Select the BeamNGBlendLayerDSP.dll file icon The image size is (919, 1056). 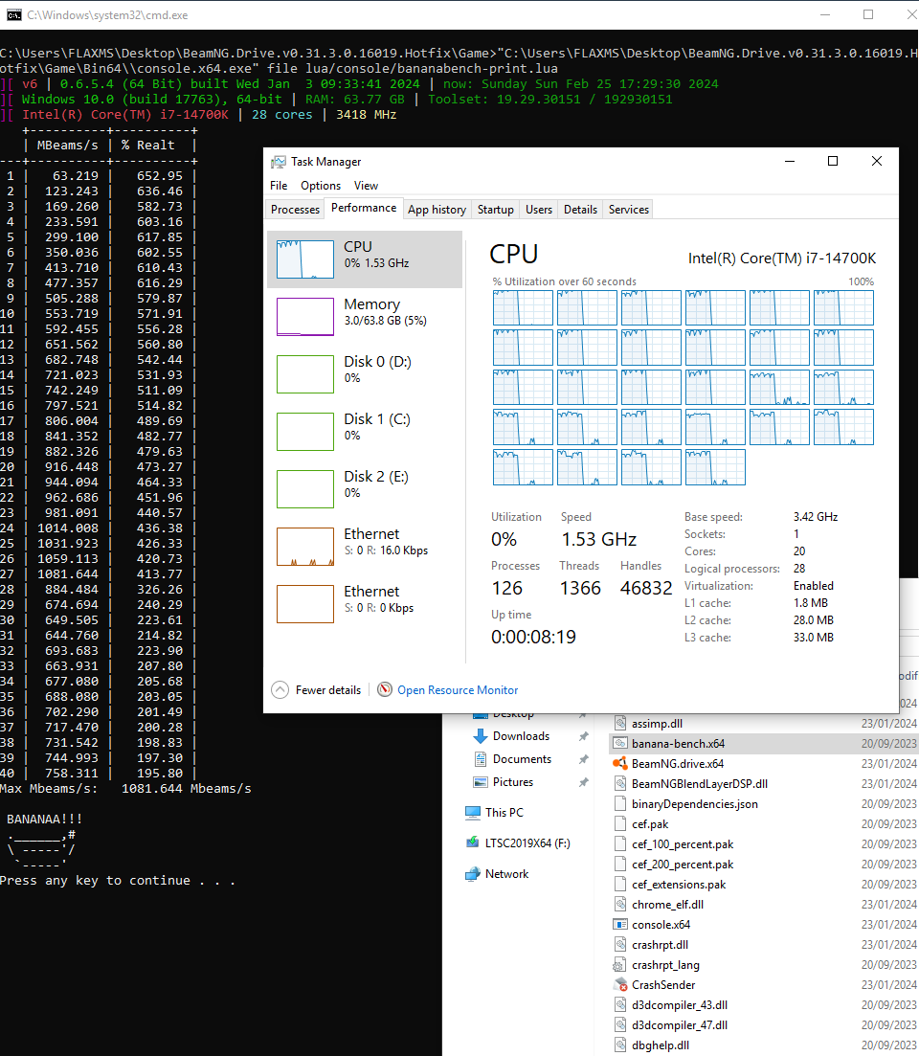pos(620,784)
